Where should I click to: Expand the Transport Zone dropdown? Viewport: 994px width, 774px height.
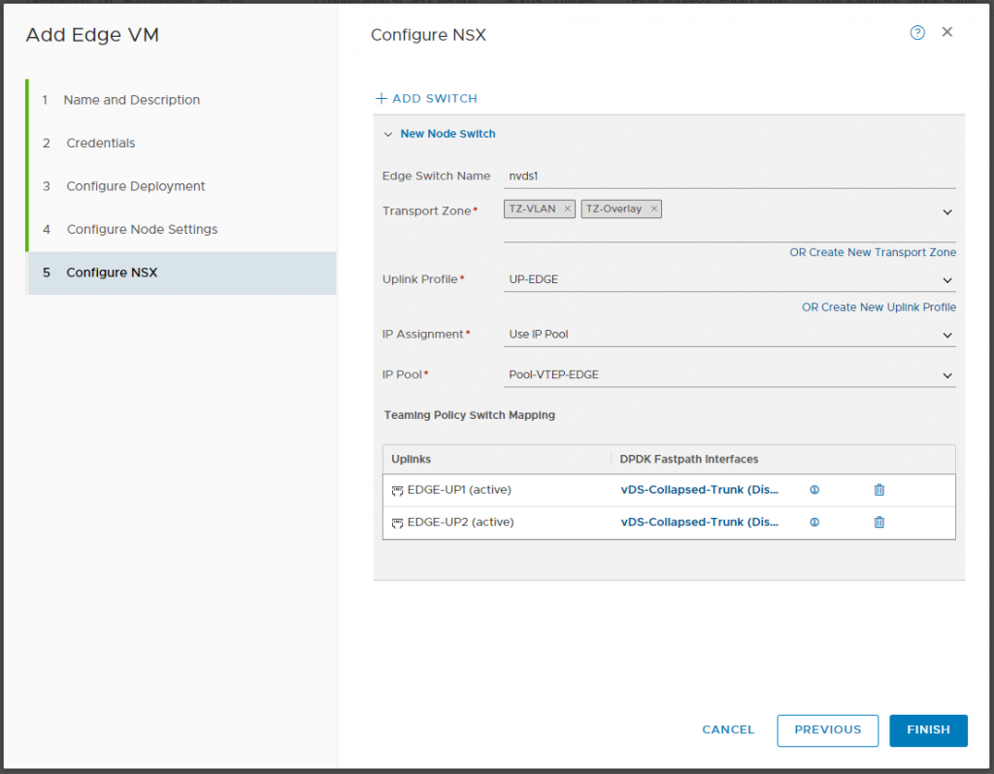tap(947, 211)
